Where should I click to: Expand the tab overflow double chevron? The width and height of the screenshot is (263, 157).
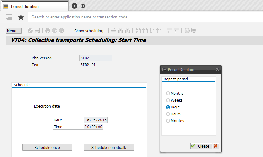[x=83, y=6]
